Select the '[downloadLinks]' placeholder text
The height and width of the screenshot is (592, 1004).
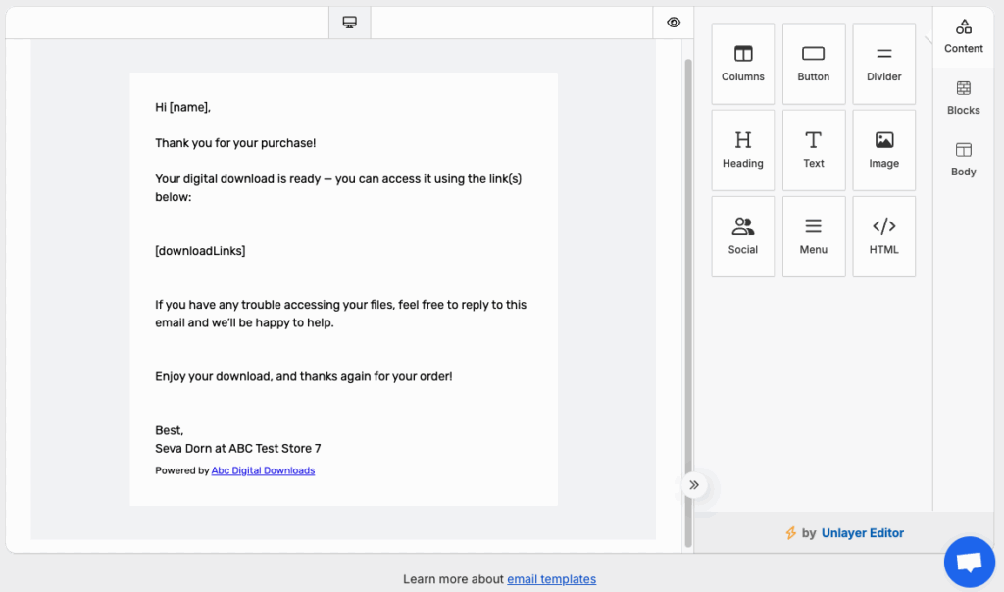click(200, 251)
